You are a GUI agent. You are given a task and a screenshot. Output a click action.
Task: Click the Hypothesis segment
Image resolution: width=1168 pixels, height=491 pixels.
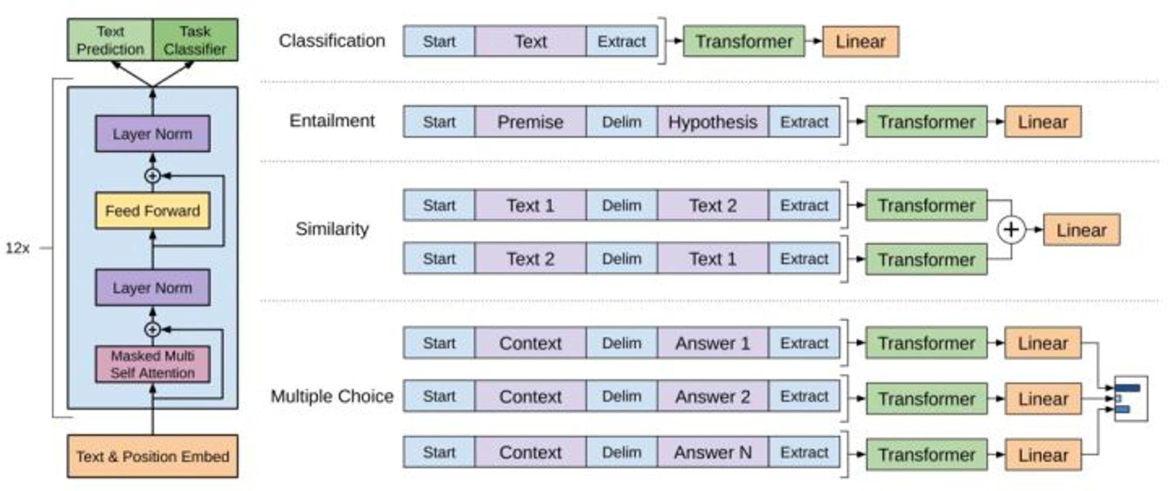[x=712, y=122]
